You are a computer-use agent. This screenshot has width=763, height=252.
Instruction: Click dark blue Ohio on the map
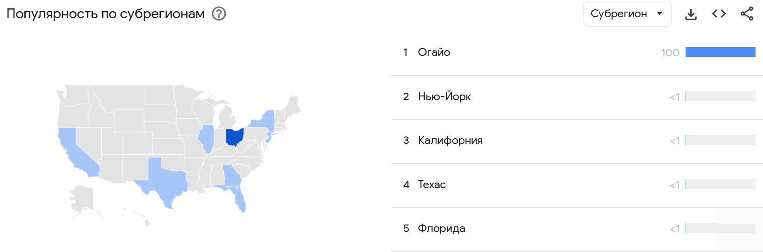click(234, 136)
